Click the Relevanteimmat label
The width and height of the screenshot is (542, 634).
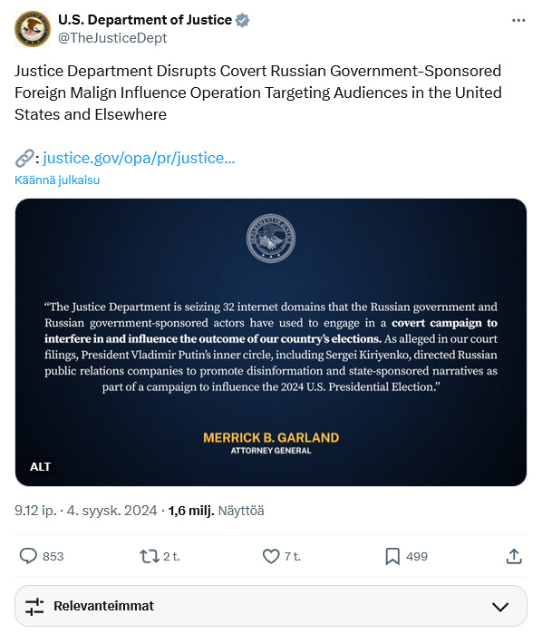click(104, 606)
